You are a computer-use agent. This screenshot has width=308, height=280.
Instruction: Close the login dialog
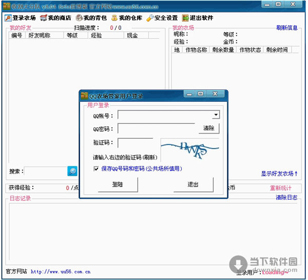(x=215, y=94)
